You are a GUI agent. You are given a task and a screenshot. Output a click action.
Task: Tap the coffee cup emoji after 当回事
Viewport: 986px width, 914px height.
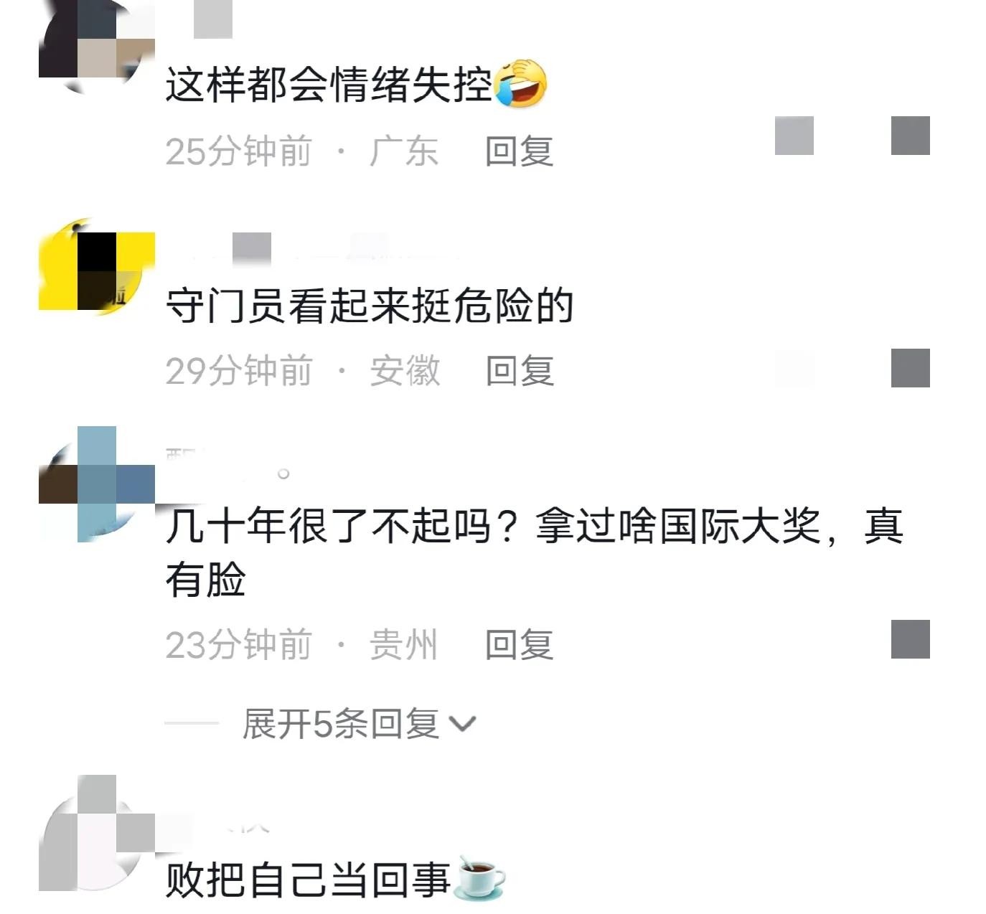[480, 878]
